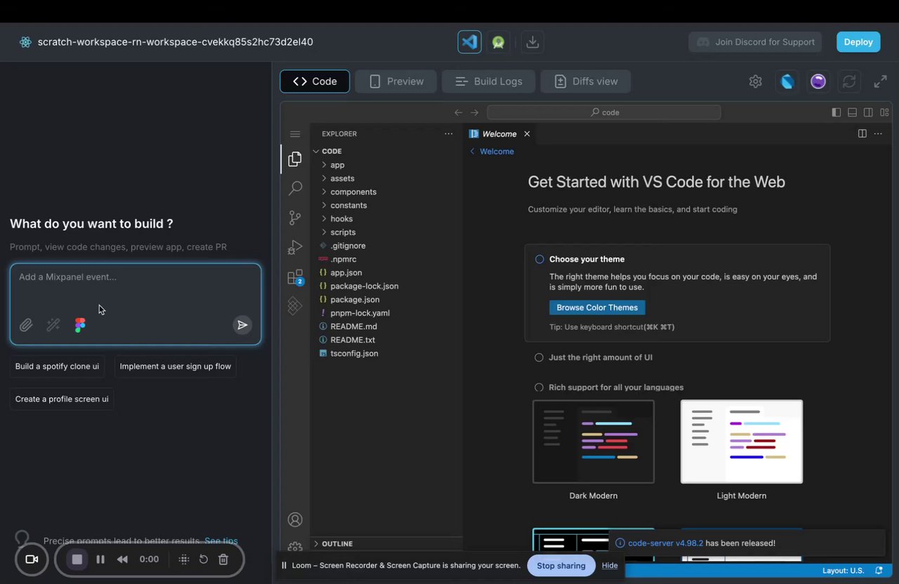This screenshot has width=899, height=584.
Task: Switch to the Code tab
Action: coord(315,81)
